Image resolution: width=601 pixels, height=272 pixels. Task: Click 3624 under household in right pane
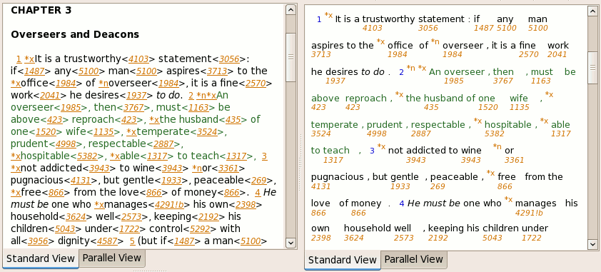[x=354, y=238]
